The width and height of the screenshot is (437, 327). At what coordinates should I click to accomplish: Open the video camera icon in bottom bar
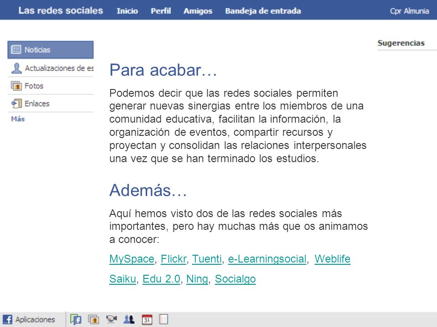pos(112,319)
